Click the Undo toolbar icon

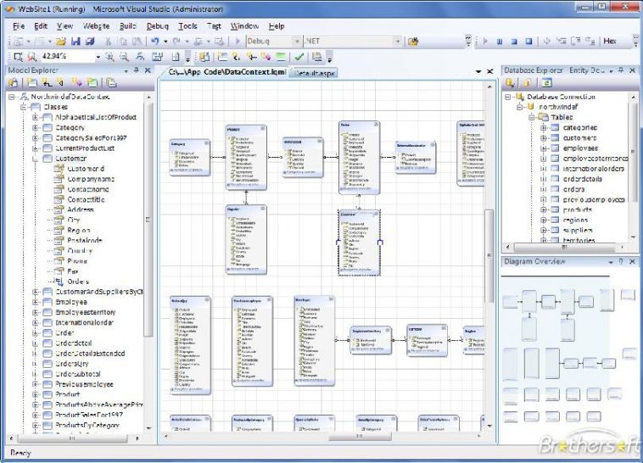tap(155, 41)
